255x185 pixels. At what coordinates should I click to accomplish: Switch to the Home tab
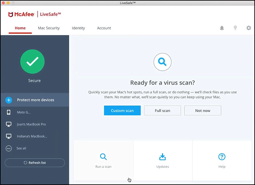[20, 28]
